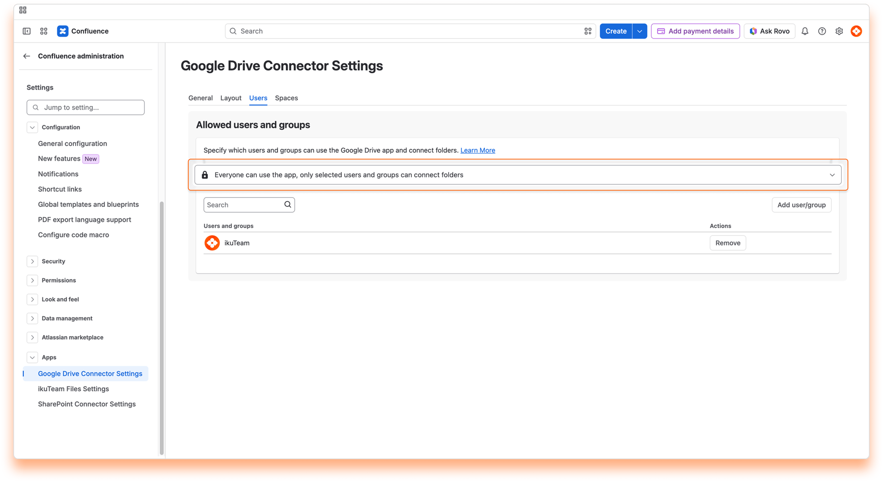Viewport: 883px width, 482px height.
Task: Switch to the Spaces tab
Action: click(286, 98)
